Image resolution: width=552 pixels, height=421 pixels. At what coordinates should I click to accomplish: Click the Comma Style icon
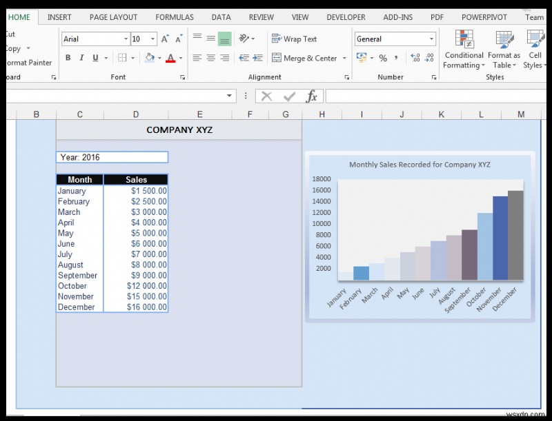(x=396, y=57)
